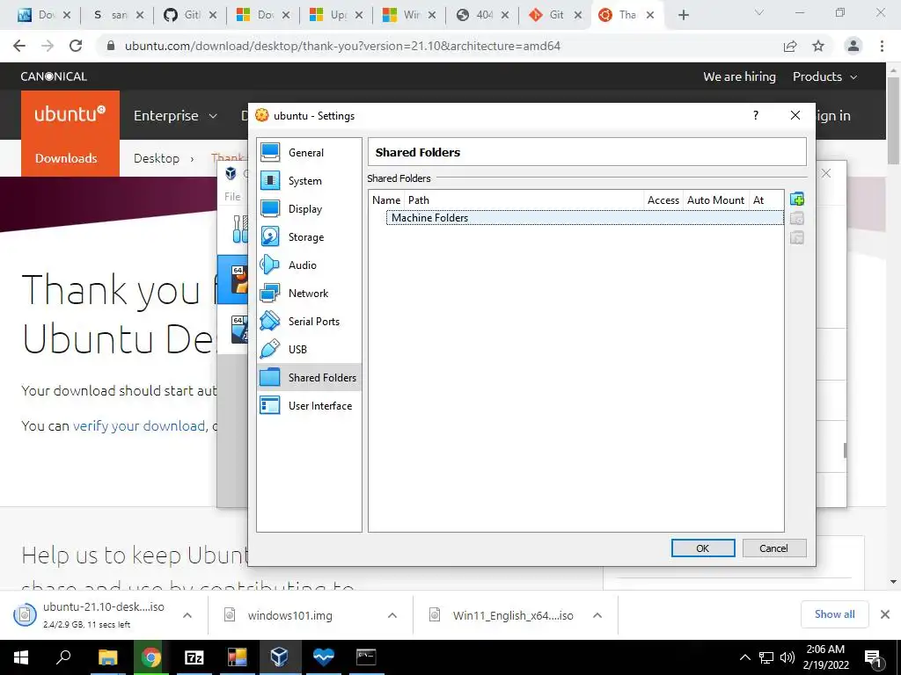The image size is (901, 675).
Task: Click Desktop breadcrumb link
Action: [x=157, y=158]
